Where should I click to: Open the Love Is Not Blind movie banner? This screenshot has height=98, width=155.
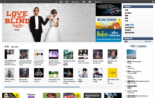(49, 23)
